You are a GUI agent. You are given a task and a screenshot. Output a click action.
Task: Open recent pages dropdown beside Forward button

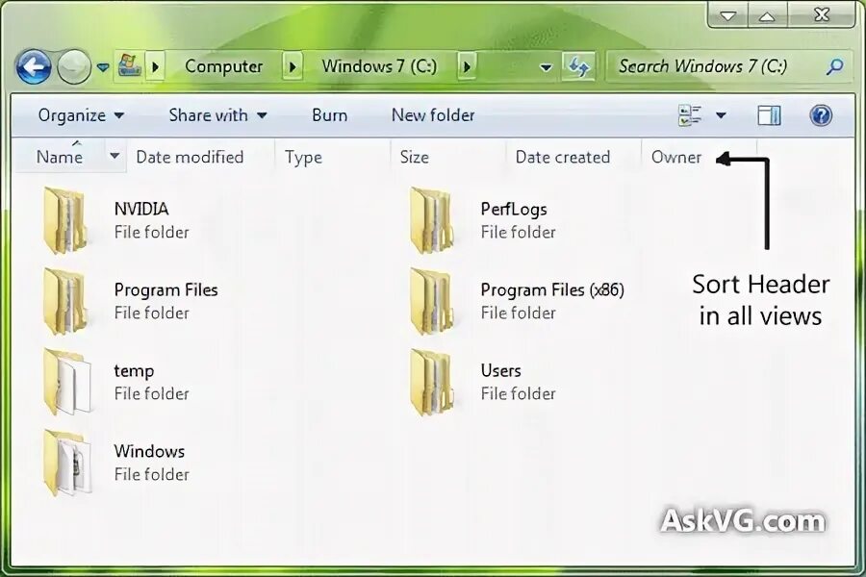(103, 67)
